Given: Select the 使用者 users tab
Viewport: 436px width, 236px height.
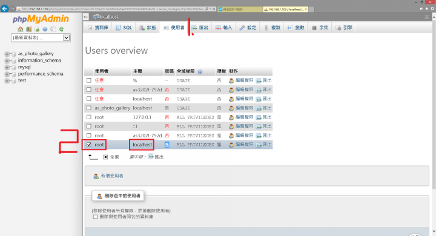Looking at the screenshot, I should point(174,28).
